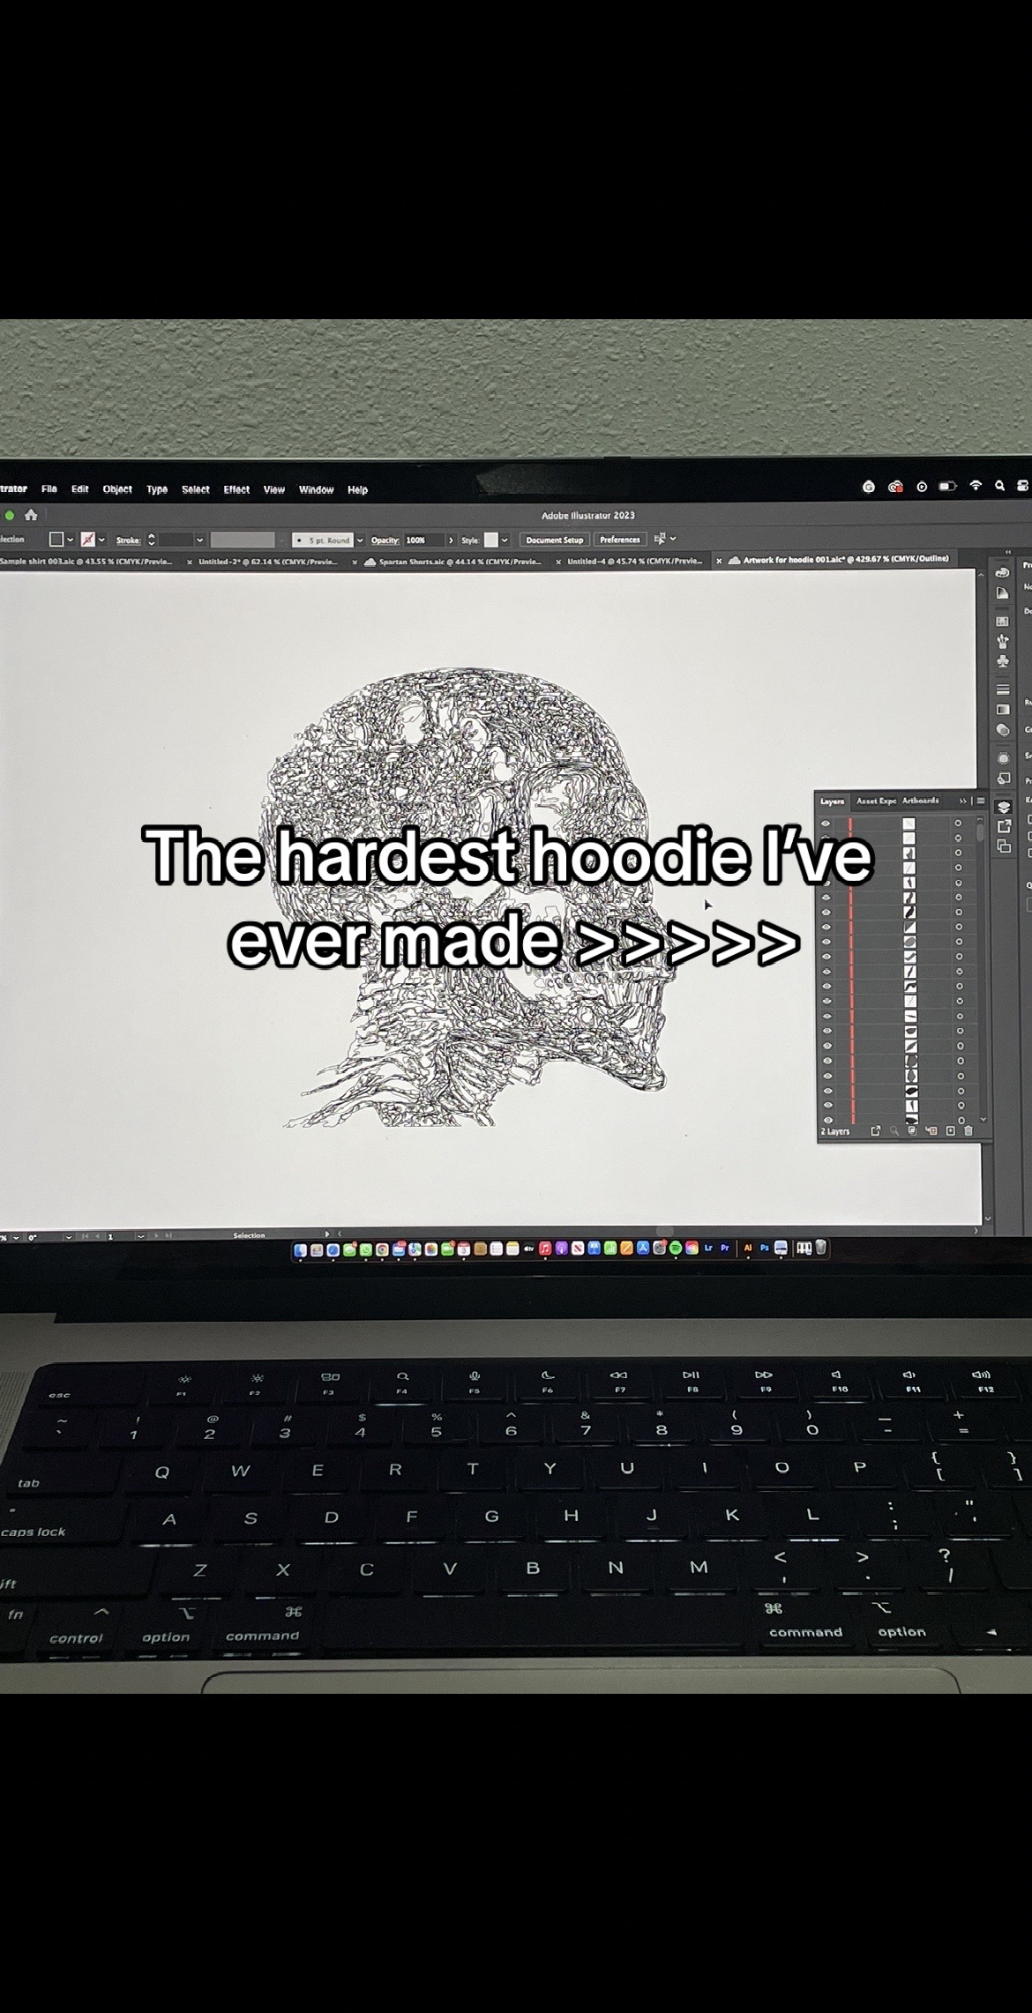Open the Gradient panel icon

click(1003, 709)
